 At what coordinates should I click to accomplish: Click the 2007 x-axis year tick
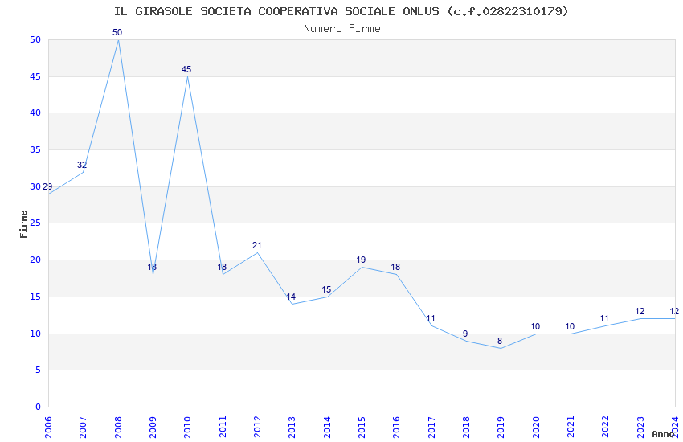83,427
